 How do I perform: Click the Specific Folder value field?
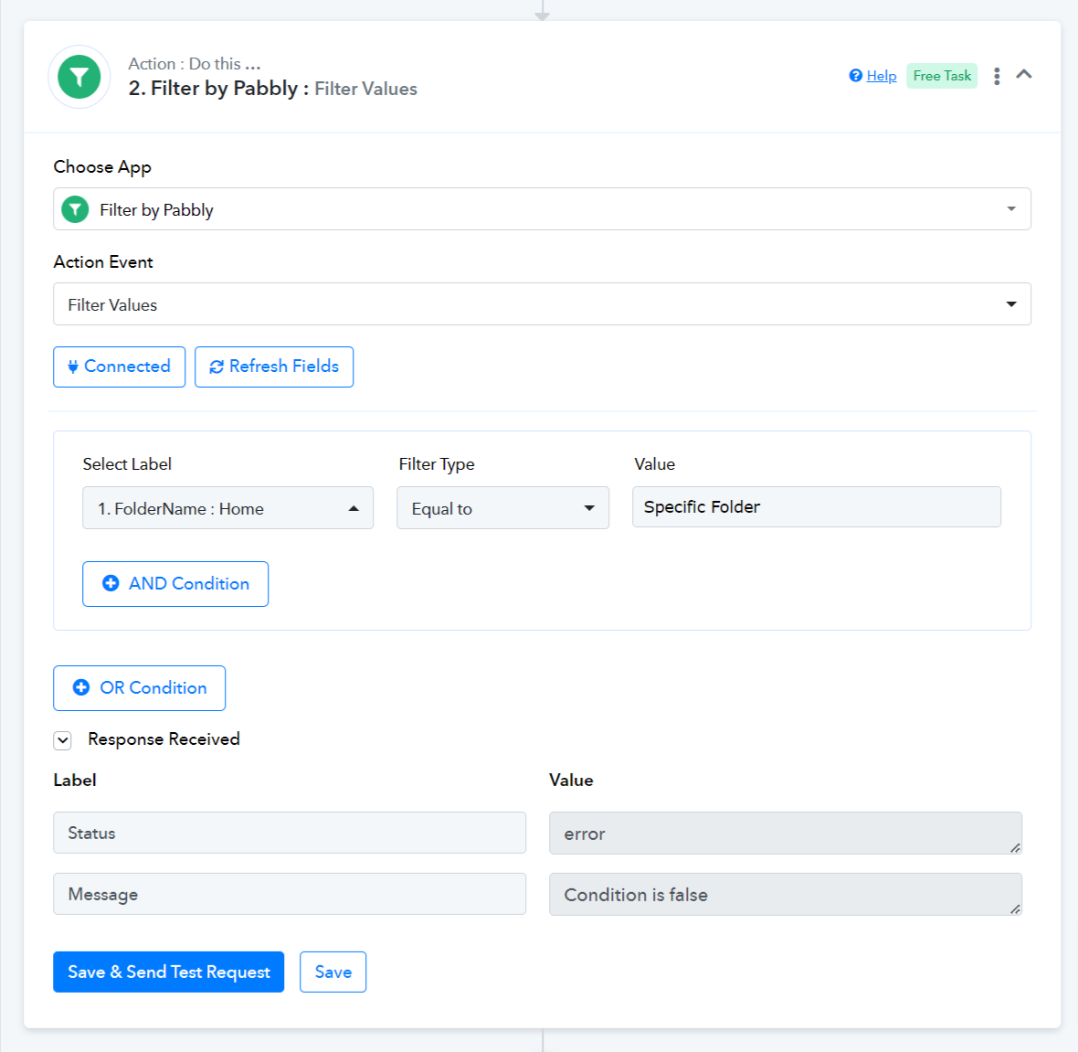point(816,507)
